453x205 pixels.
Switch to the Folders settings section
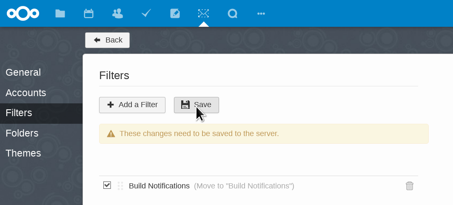click(x=22, y=133)
